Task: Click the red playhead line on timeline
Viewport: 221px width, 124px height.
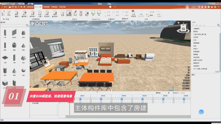Action: [69, 109]
